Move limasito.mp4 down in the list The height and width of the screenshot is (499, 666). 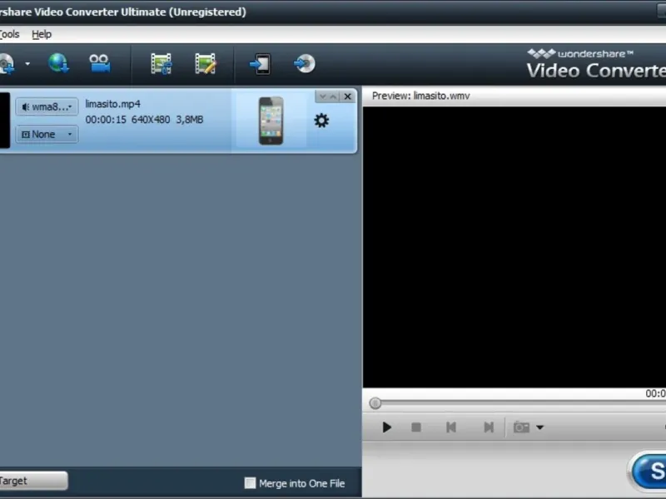click(322, 96)
